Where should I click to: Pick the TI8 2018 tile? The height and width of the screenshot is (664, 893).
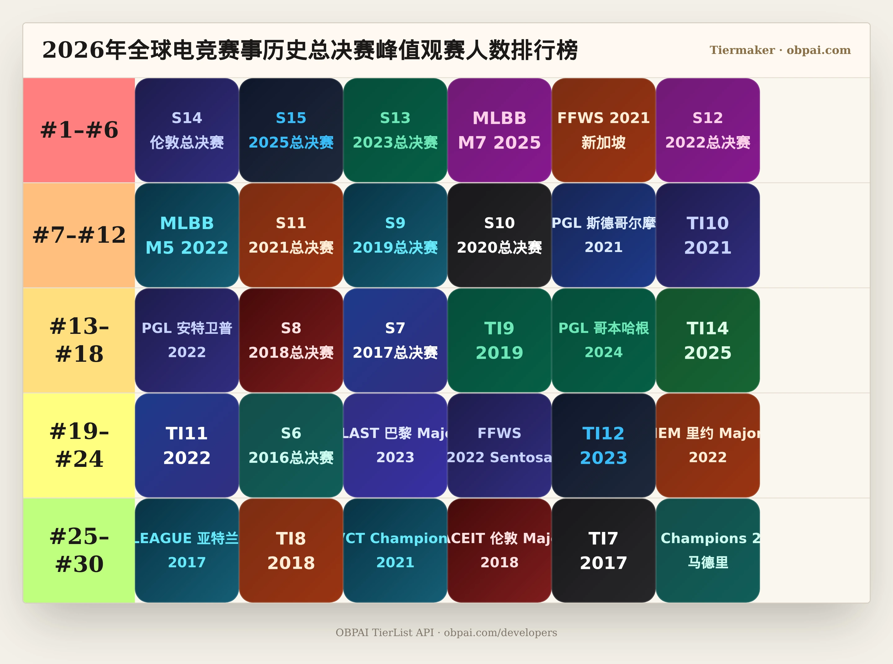(x=291, y=551)
